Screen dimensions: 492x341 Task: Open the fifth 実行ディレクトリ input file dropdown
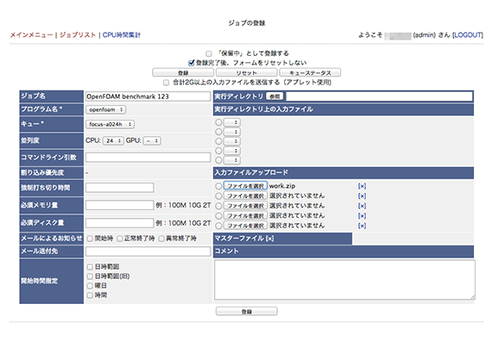[x=232, y=160]
